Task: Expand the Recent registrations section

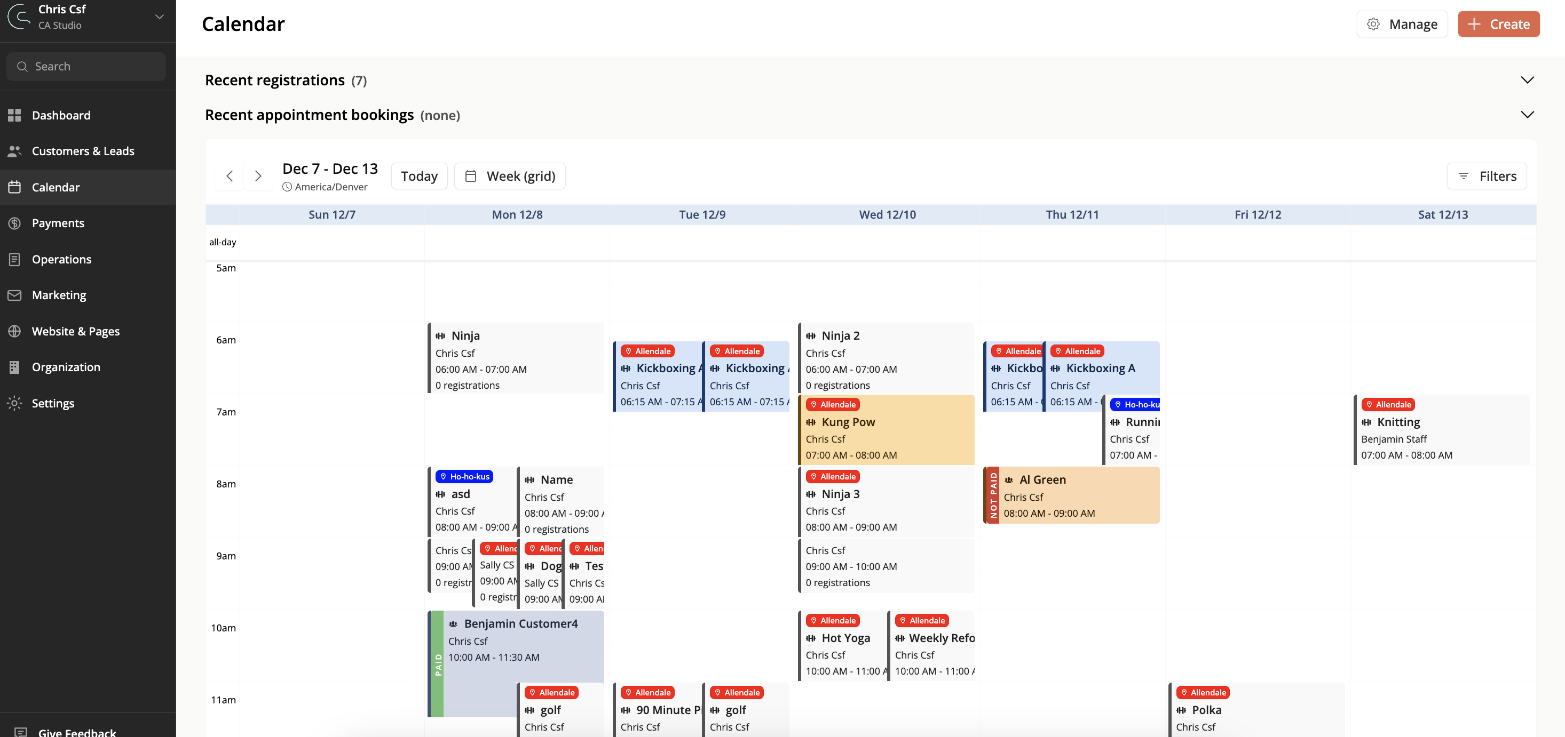Action: click(1527, 80)
